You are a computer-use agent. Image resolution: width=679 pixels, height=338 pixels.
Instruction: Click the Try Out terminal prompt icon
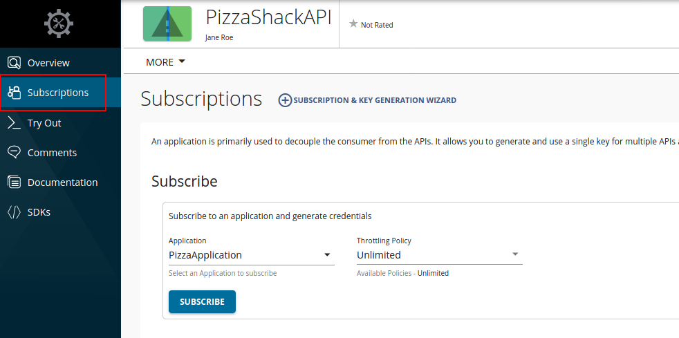(x=15, y=123)
